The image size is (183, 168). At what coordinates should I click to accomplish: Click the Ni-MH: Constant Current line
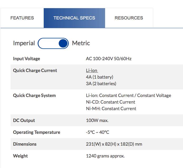111,109
